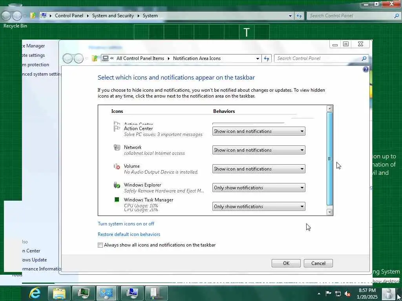Click System and Security breadcrumb
The height and width of the screenshot is (301, 402).
point(113,16)
